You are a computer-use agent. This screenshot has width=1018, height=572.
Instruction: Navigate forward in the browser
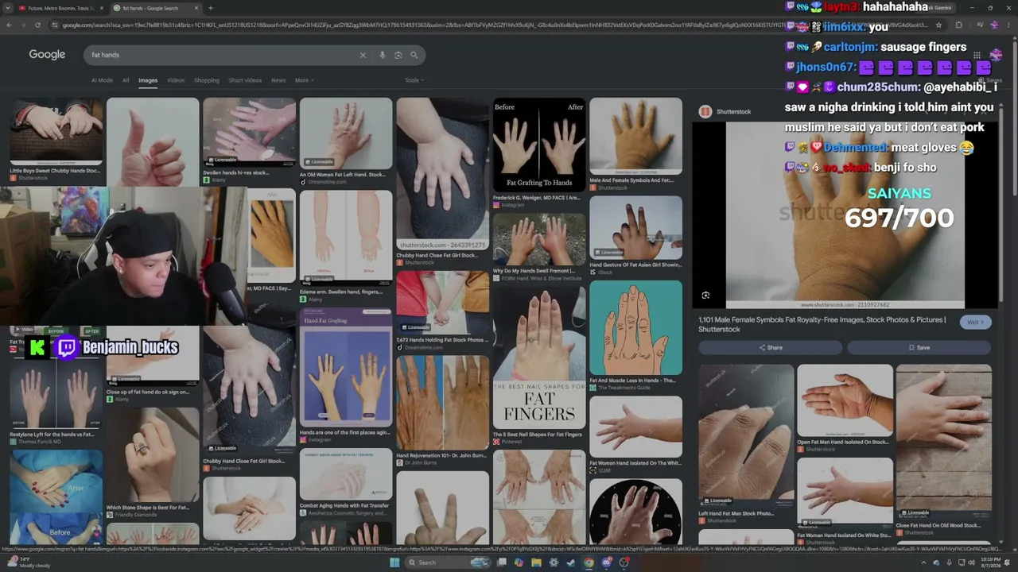23,25
